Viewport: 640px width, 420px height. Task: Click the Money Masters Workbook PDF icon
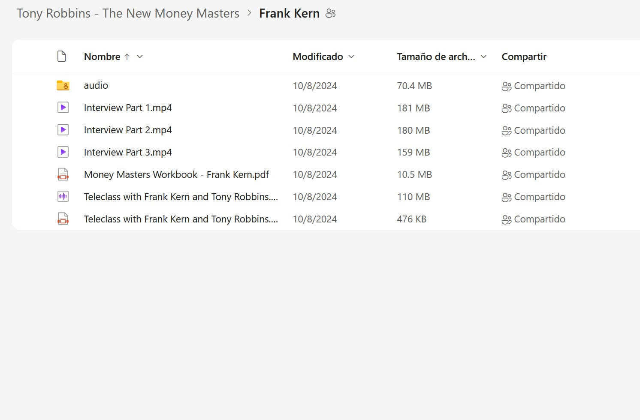[63, 174]
